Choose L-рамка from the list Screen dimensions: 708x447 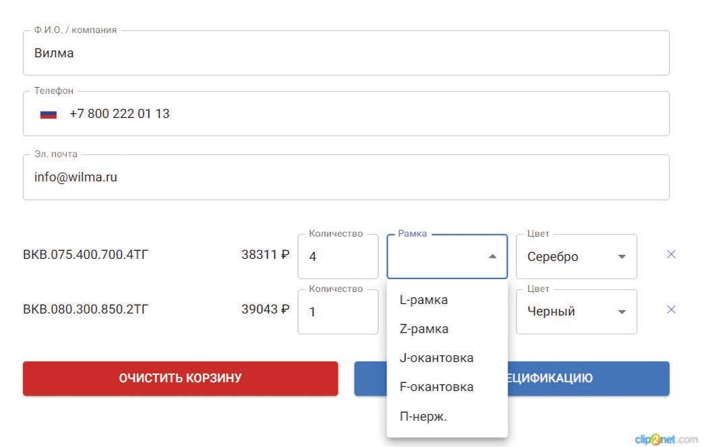click(x=447, y=300)
